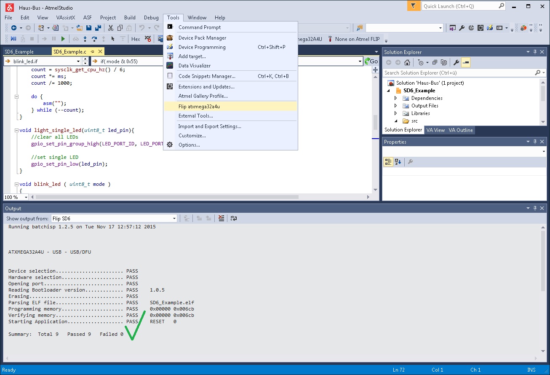
Task: Click the Run To Cursor pointer icon
Action: coord(113,39)
